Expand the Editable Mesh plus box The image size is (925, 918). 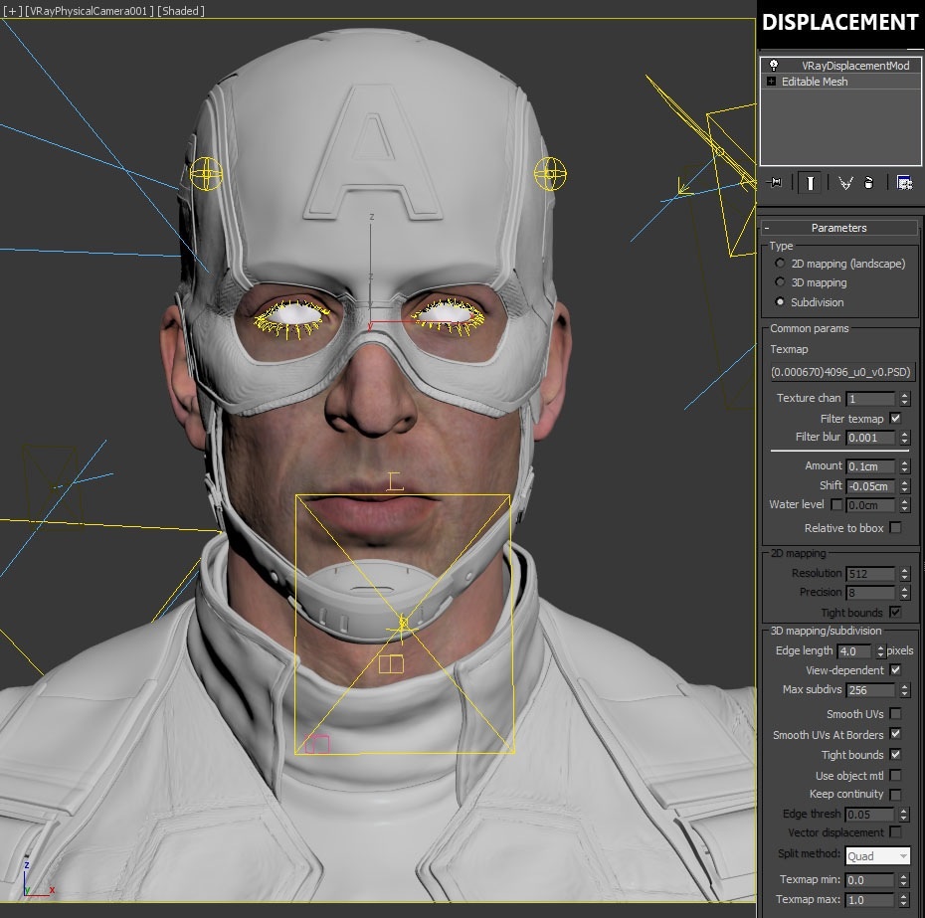pos(771,82)
